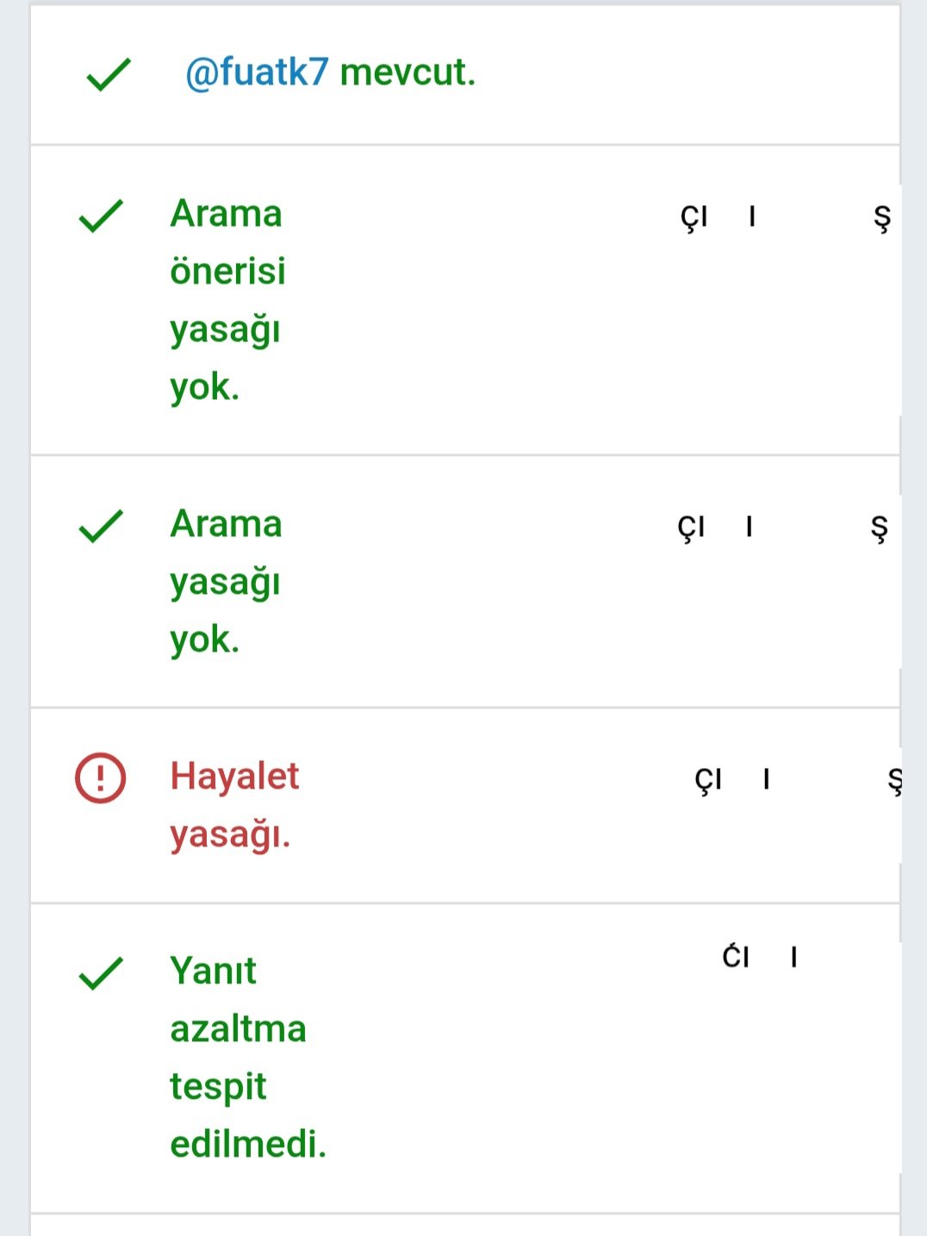Select the red "Hayalet yasağı." text

(234, 805)
